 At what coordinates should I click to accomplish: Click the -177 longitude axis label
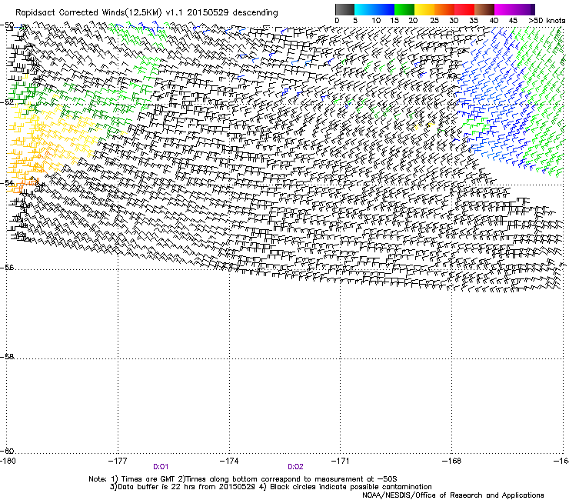tap(118, 461)
